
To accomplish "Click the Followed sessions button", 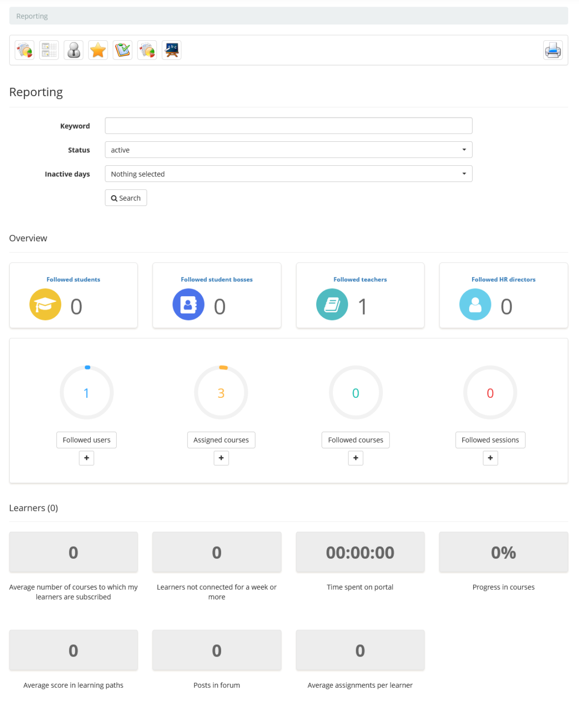I will (x=491, y=440).
